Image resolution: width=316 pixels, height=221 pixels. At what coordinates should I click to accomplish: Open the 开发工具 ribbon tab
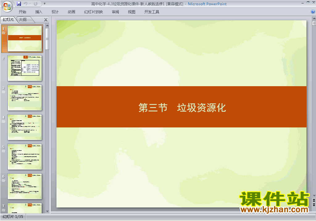click(x=152, y=12)
